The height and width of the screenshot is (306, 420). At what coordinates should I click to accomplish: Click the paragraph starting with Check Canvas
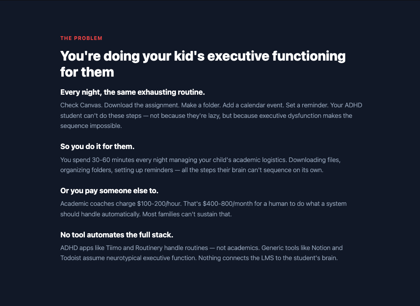pos(211,115)
